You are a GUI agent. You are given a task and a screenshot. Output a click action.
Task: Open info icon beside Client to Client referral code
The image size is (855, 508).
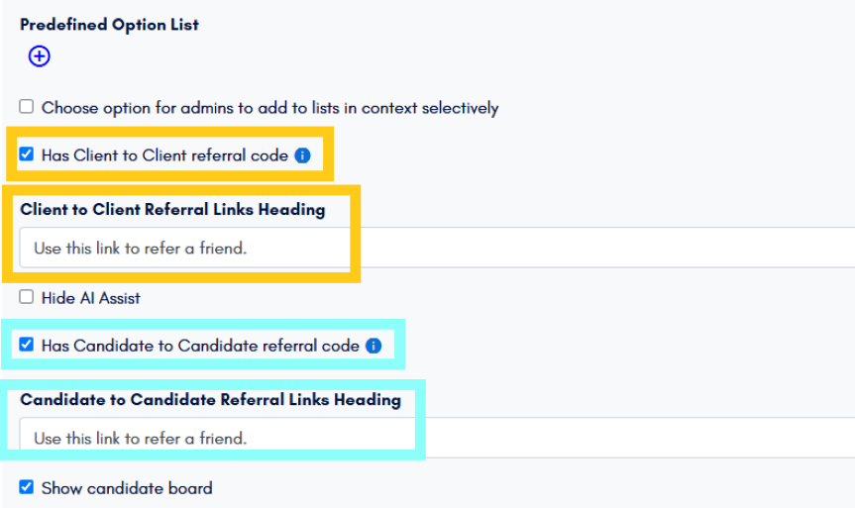pyautogui.click(x=302, y=155)
